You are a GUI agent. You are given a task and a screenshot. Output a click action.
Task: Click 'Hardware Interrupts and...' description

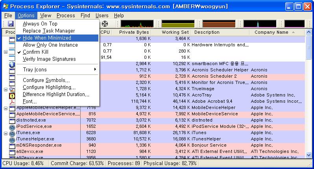pyautogui.click(x=220, y=45)
